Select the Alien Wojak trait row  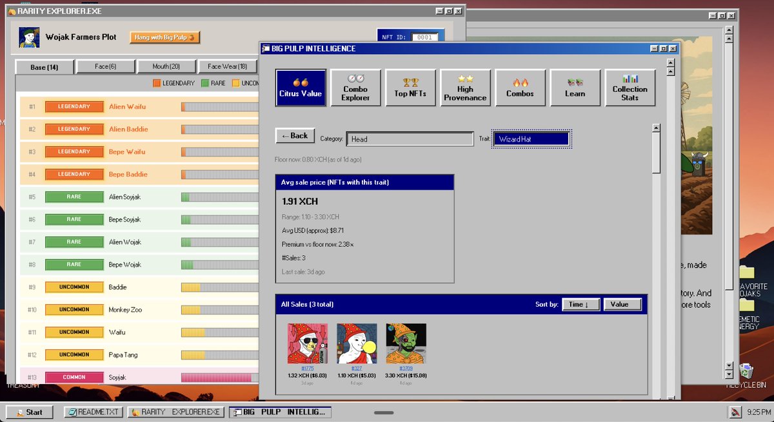(x=139, y=242)
